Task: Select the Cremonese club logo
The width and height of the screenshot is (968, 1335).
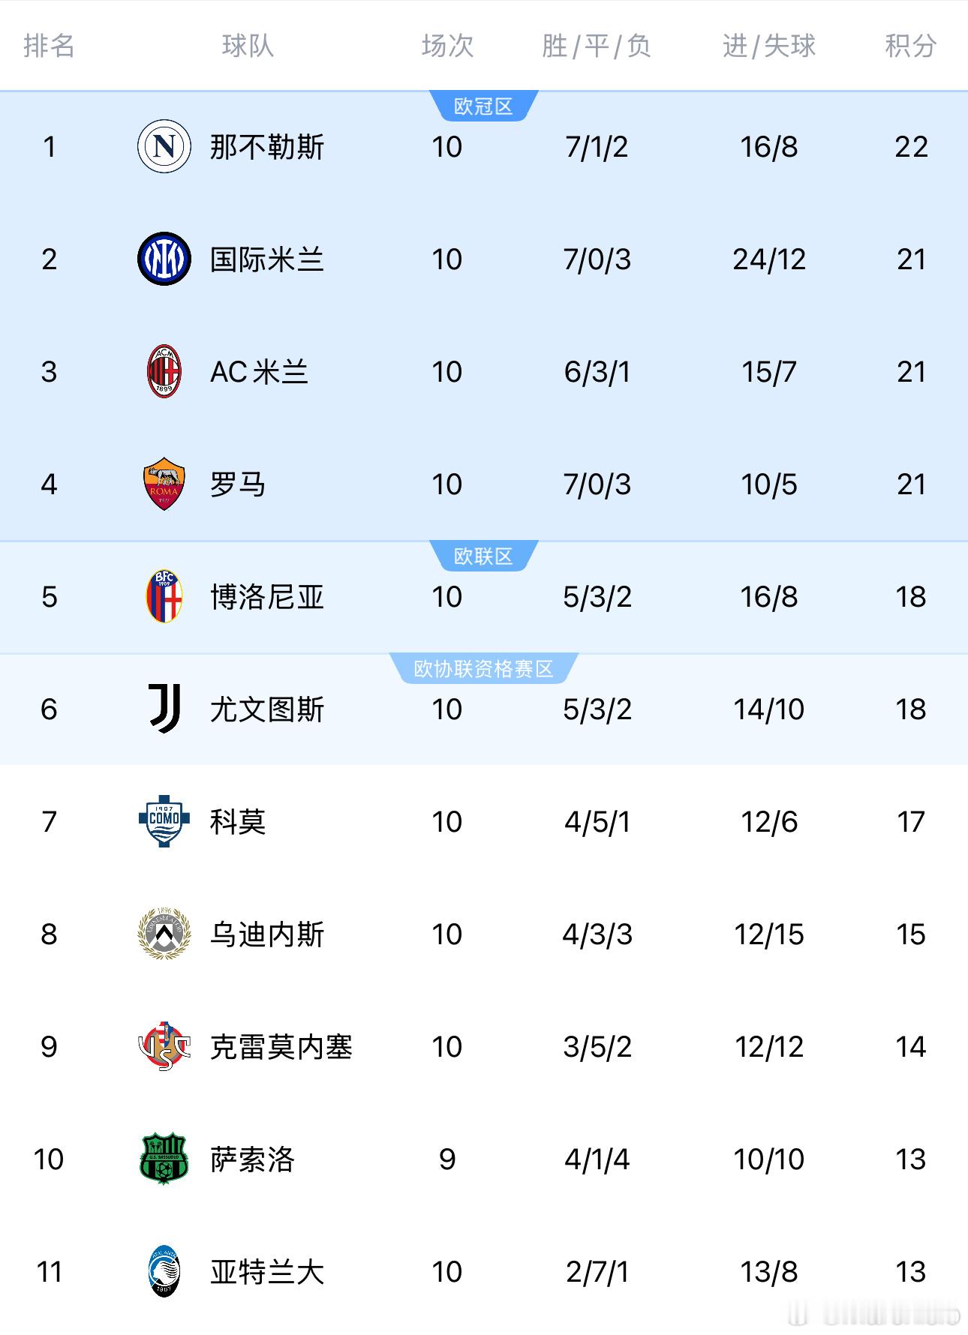Action: point(164,1046)
